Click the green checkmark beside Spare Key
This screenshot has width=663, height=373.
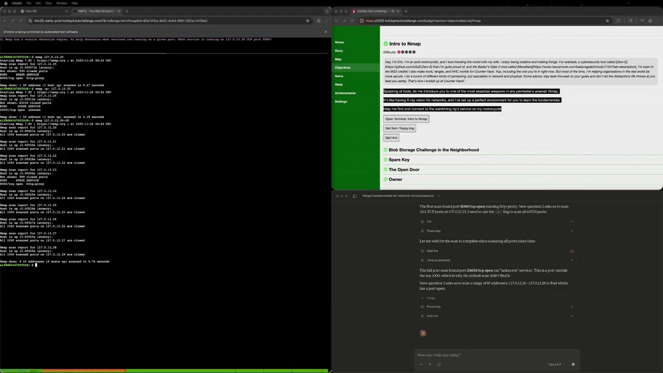(385, 160)
